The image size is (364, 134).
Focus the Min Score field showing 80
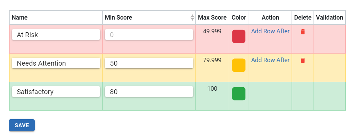pos(149,92)
